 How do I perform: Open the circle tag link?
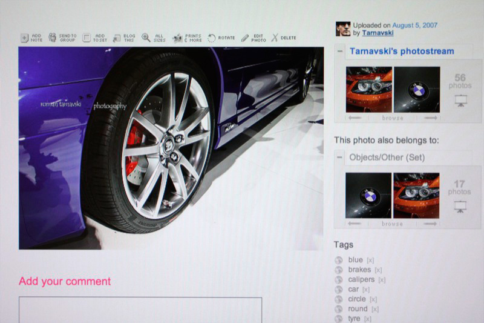click(x=357, y=299)
